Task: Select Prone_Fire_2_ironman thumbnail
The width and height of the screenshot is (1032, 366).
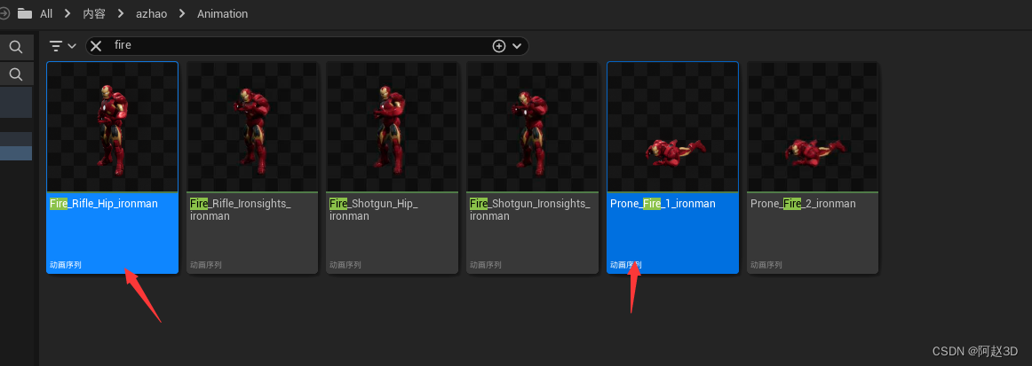Action: coord(813,127)
